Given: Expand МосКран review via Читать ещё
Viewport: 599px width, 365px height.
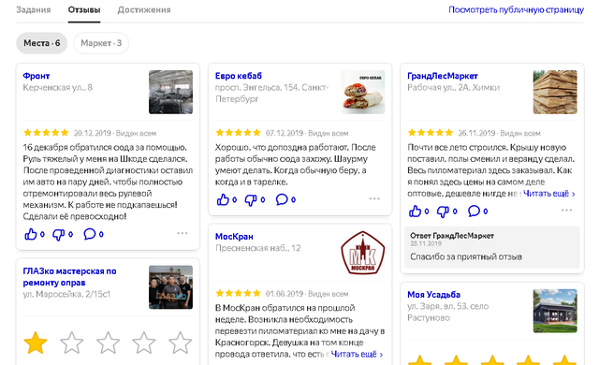Looking at the screenshot, I should [x=357, y=355].
